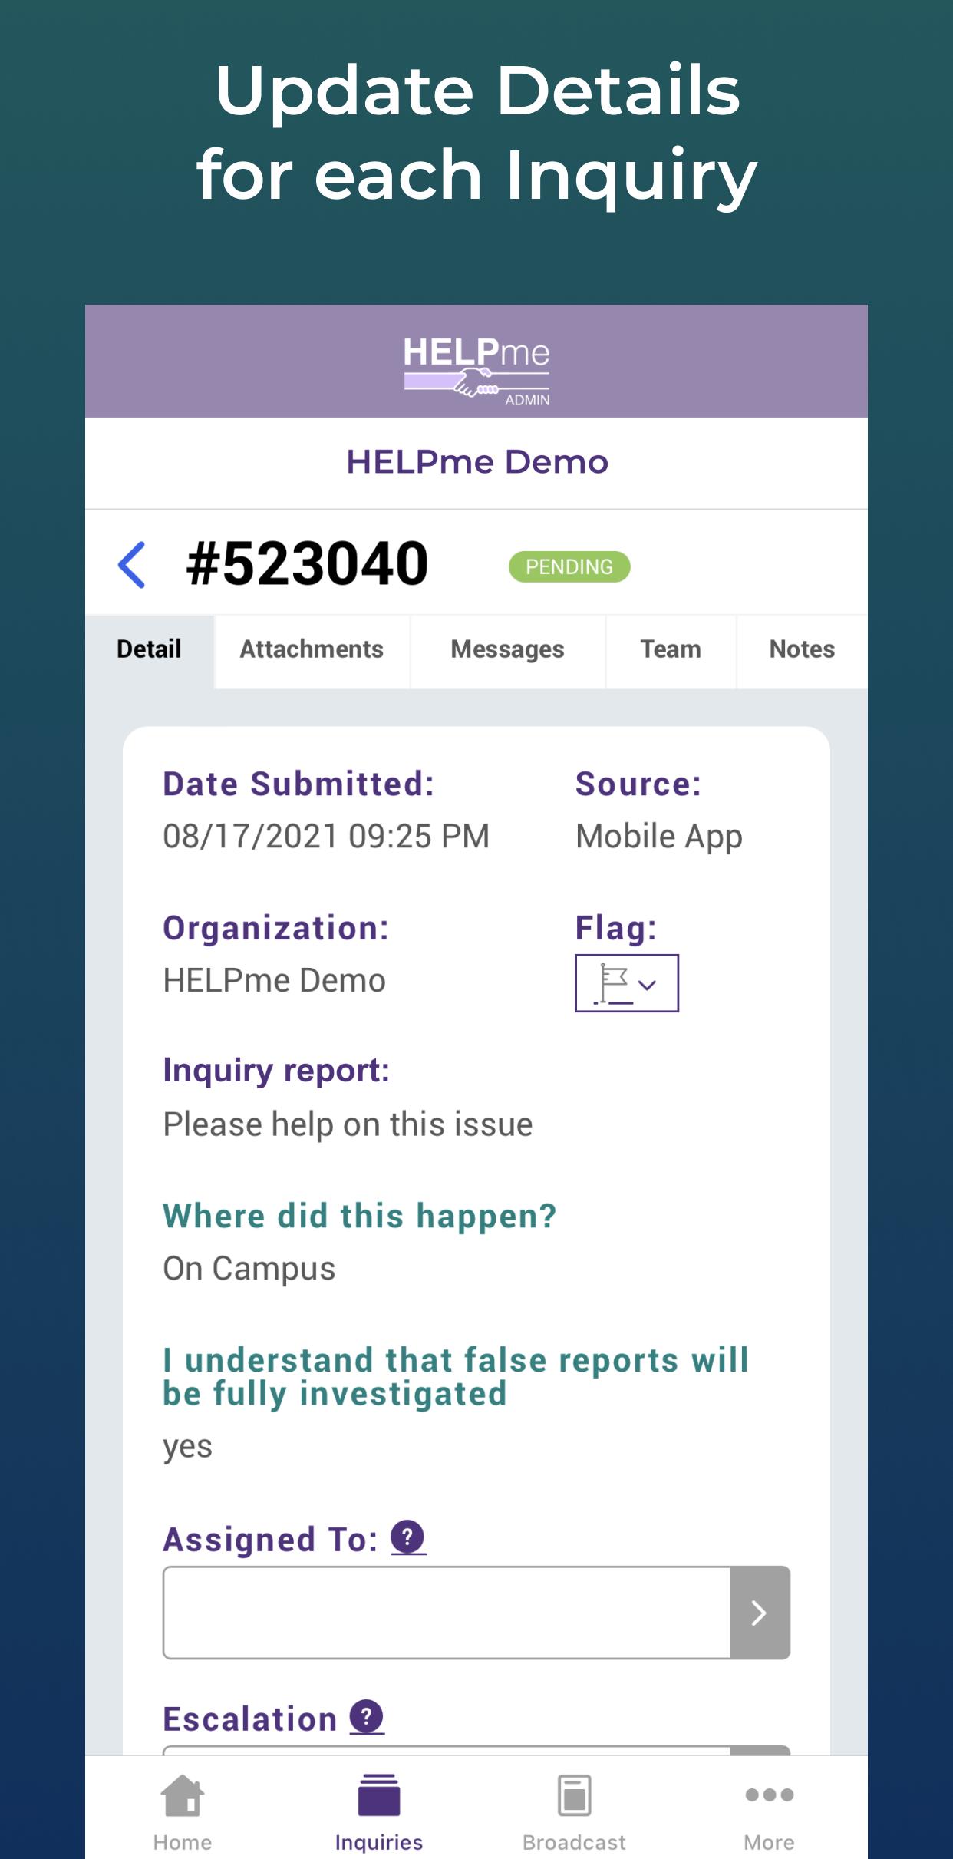Show help for Assigned To
The height and width of the screenshot is (1859, 953).
(408, 1537)
